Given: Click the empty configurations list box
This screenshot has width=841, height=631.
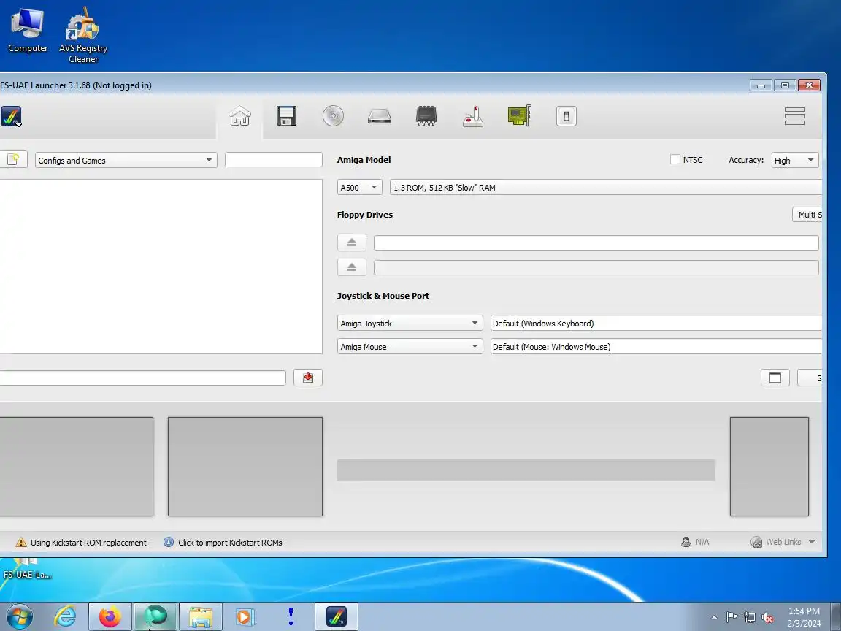Looking at the screenshot, I should (161, 267).
